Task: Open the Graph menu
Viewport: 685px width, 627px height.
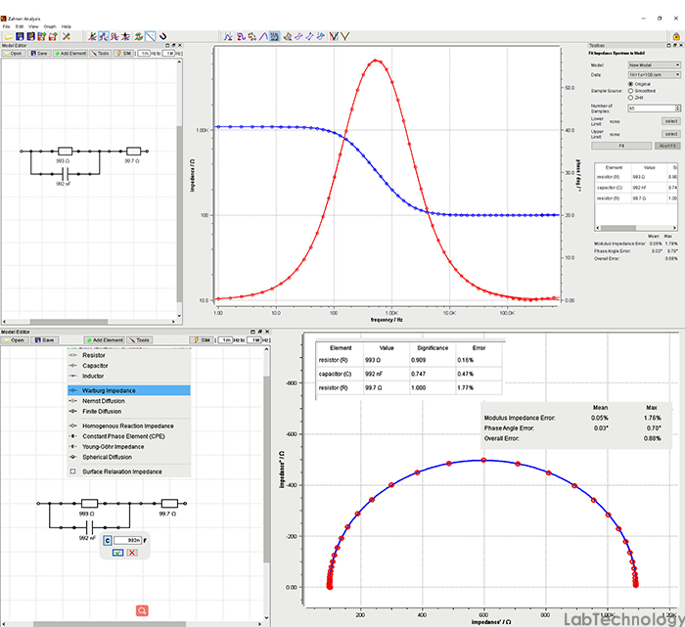Action: coord(50,26)
